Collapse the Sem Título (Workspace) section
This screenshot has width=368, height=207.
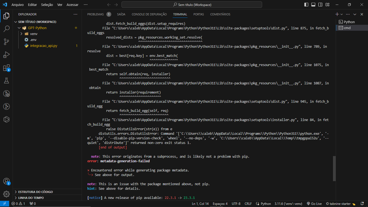point(47,22)
